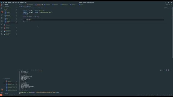Viewport: 173px width, 97px height.
Task: Select the Terminal panel tab
Action: point(40,70)
